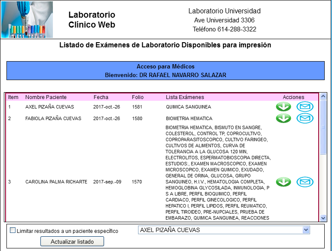Click the QUIMICA SANGUINEA exam entry in row 1

pos(188,107)
